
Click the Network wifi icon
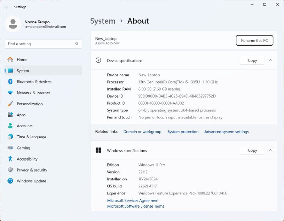(x=10, y=93)
